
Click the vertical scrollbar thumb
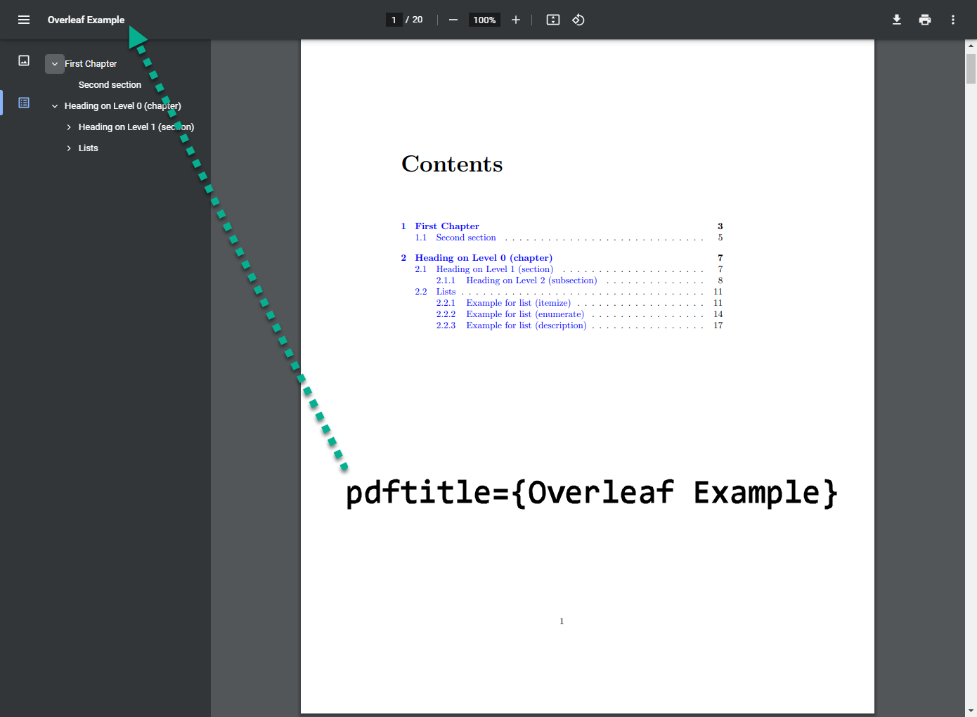(x=971, y=69)
